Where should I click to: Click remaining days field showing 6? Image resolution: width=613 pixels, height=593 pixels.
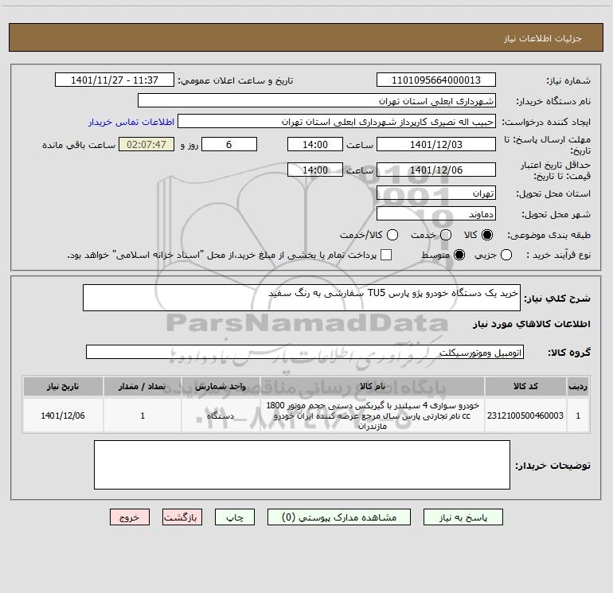pyautogui.click(x=229, y=145)
